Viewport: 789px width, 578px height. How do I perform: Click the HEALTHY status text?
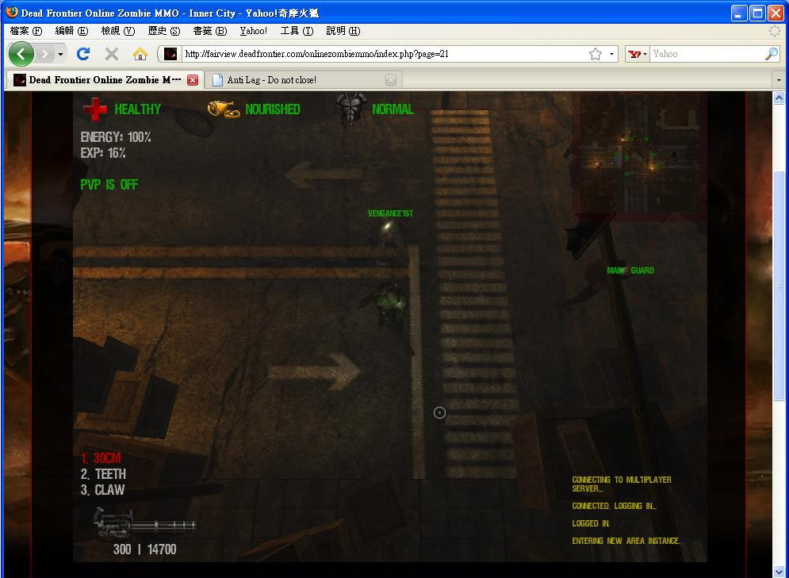pos(137,109)
